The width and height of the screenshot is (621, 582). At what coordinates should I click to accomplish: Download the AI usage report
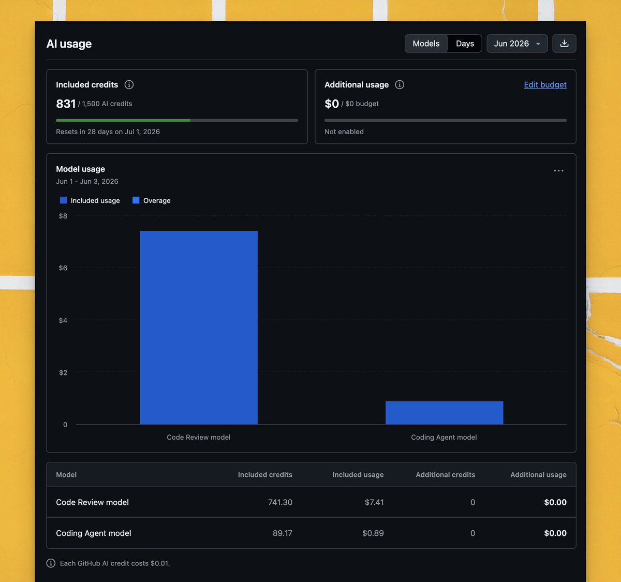(x=564, y=43)
